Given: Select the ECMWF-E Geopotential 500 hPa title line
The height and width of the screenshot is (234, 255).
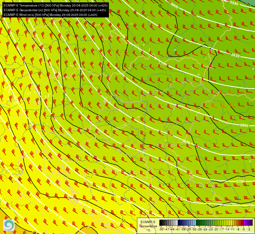Looking at the screenshot, I should pyautogui.click(x=55, y=10).
